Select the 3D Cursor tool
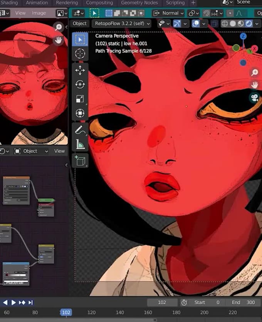Image resolution: width=262 pixels, height=322 pixels. coord(80,54)
